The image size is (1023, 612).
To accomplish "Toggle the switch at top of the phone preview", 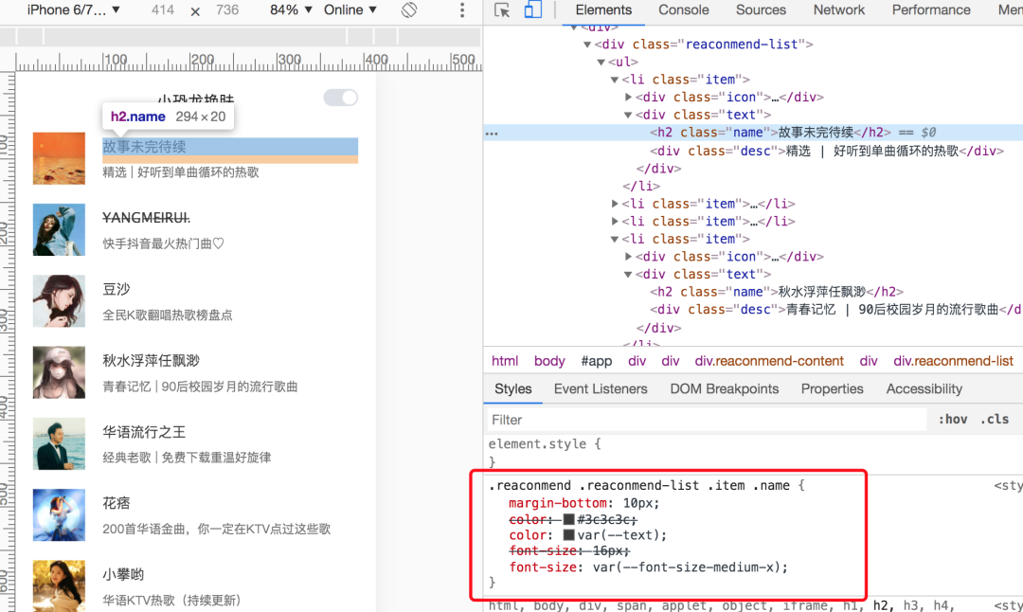I will (x=341, y=98).
